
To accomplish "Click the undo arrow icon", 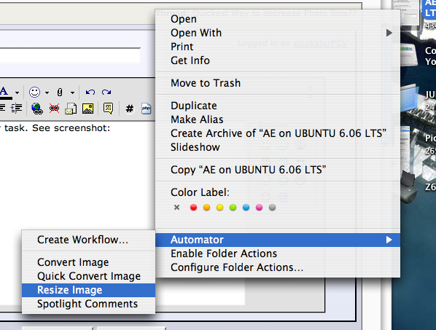I will coord(90,93).
